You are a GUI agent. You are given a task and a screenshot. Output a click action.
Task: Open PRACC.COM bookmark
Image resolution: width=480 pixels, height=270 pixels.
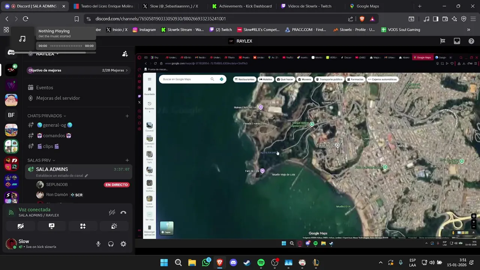(305, 30)
